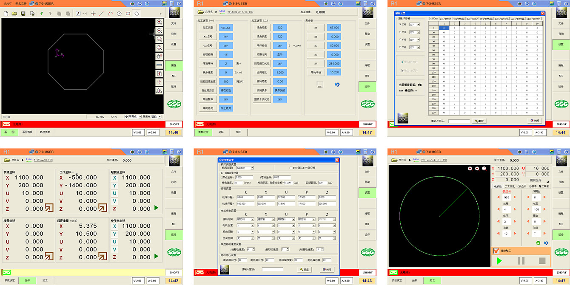This screenshot has width=570, height=285.
Task: Click white zoom-out icon above the green circle preview
Action: point(477,169)
